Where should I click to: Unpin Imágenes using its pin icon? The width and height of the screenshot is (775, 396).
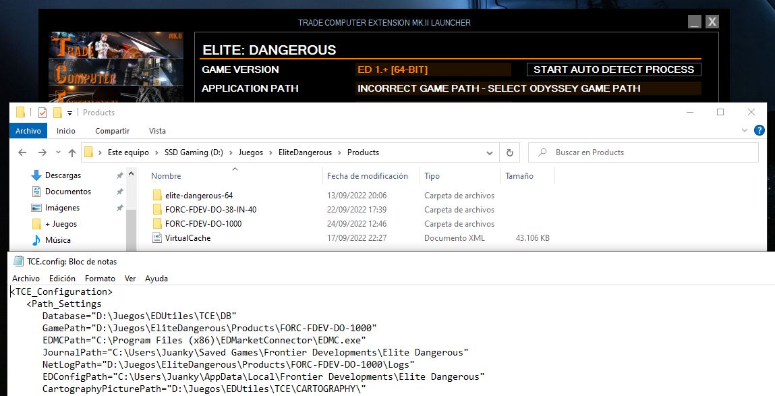coord(119,208)
